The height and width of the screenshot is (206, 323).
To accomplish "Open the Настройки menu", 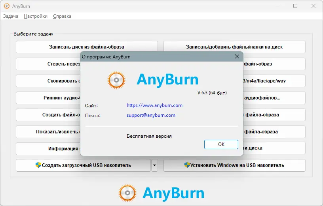I will pyautogui.click(x=36, y=16).
